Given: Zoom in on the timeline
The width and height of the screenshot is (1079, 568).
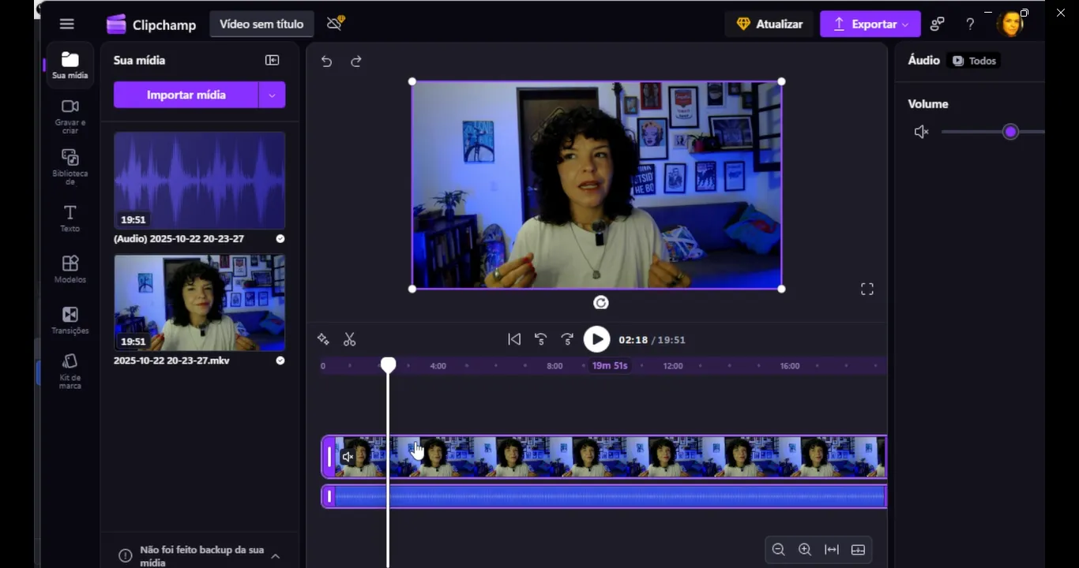Looking at the screenshot, I should [x=805, y=550].
